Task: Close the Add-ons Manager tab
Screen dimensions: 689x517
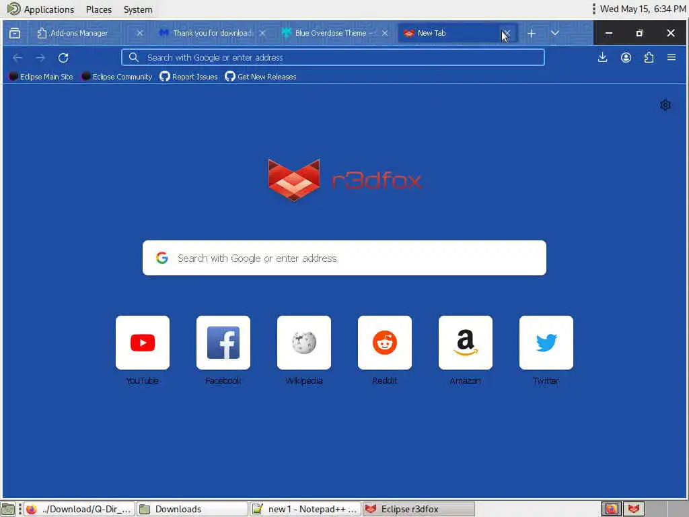Action: 140,33
